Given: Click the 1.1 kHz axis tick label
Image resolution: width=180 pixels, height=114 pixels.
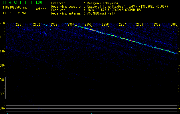Looking at the screenshot, I should (x=3, y=37).
